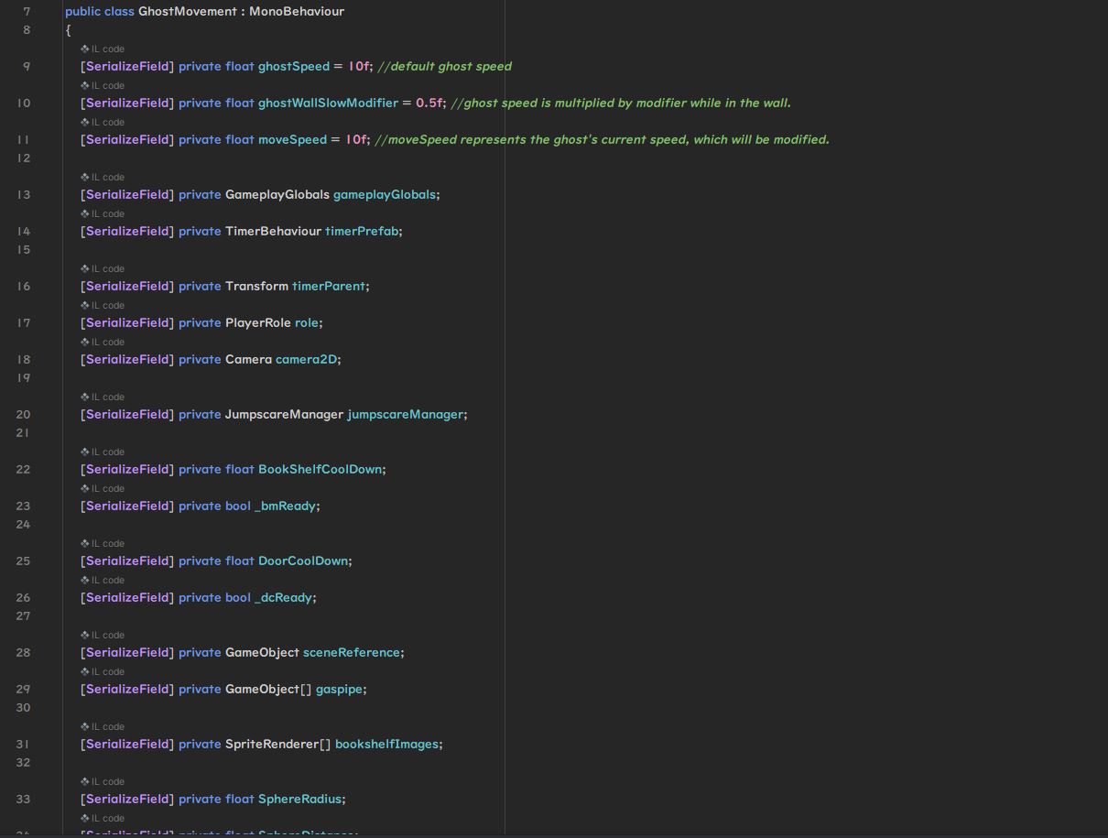Click the IL code icon above BookShelfCoolDown field
This screenshot has height=838, width=1108.
pos(85,452)
